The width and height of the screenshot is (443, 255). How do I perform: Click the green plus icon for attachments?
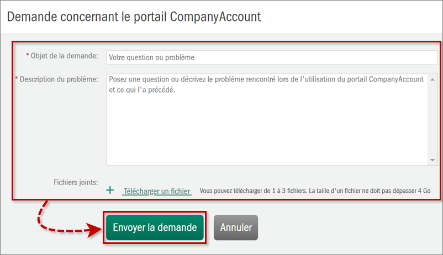coord(110,190)
